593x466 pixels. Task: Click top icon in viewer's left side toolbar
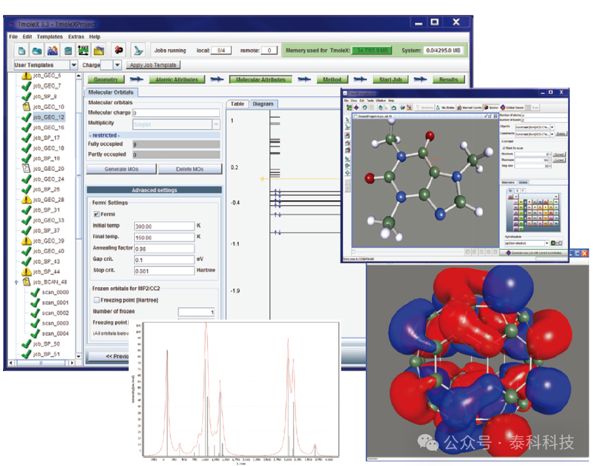(x=347, y=120)
